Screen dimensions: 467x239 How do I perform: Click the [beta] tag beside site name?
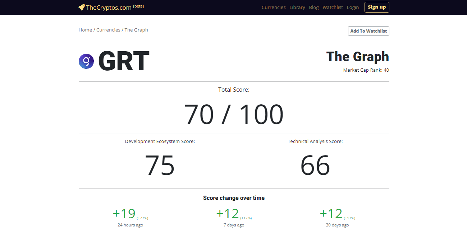(138, 6)
